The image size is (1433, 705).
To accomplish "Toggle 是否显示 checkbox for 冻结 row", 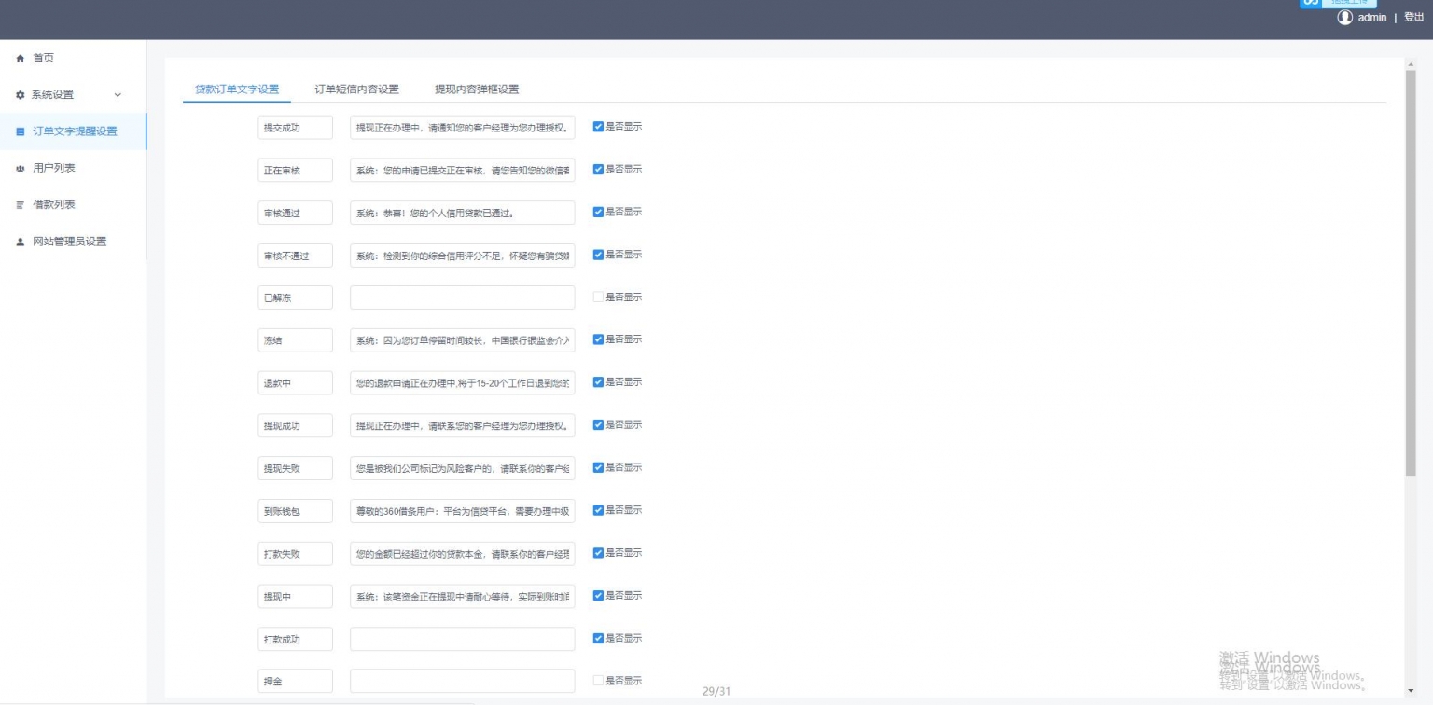I will [x=599, y=339].
